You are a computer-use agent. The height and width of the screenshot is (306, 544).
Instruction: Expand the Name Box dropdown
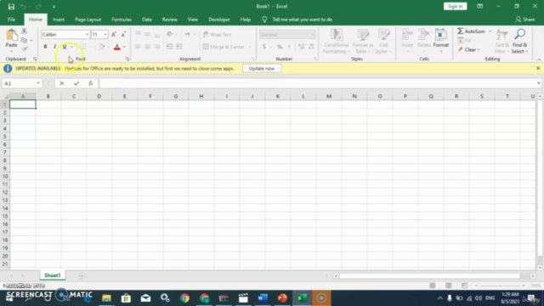coord(38,83)
